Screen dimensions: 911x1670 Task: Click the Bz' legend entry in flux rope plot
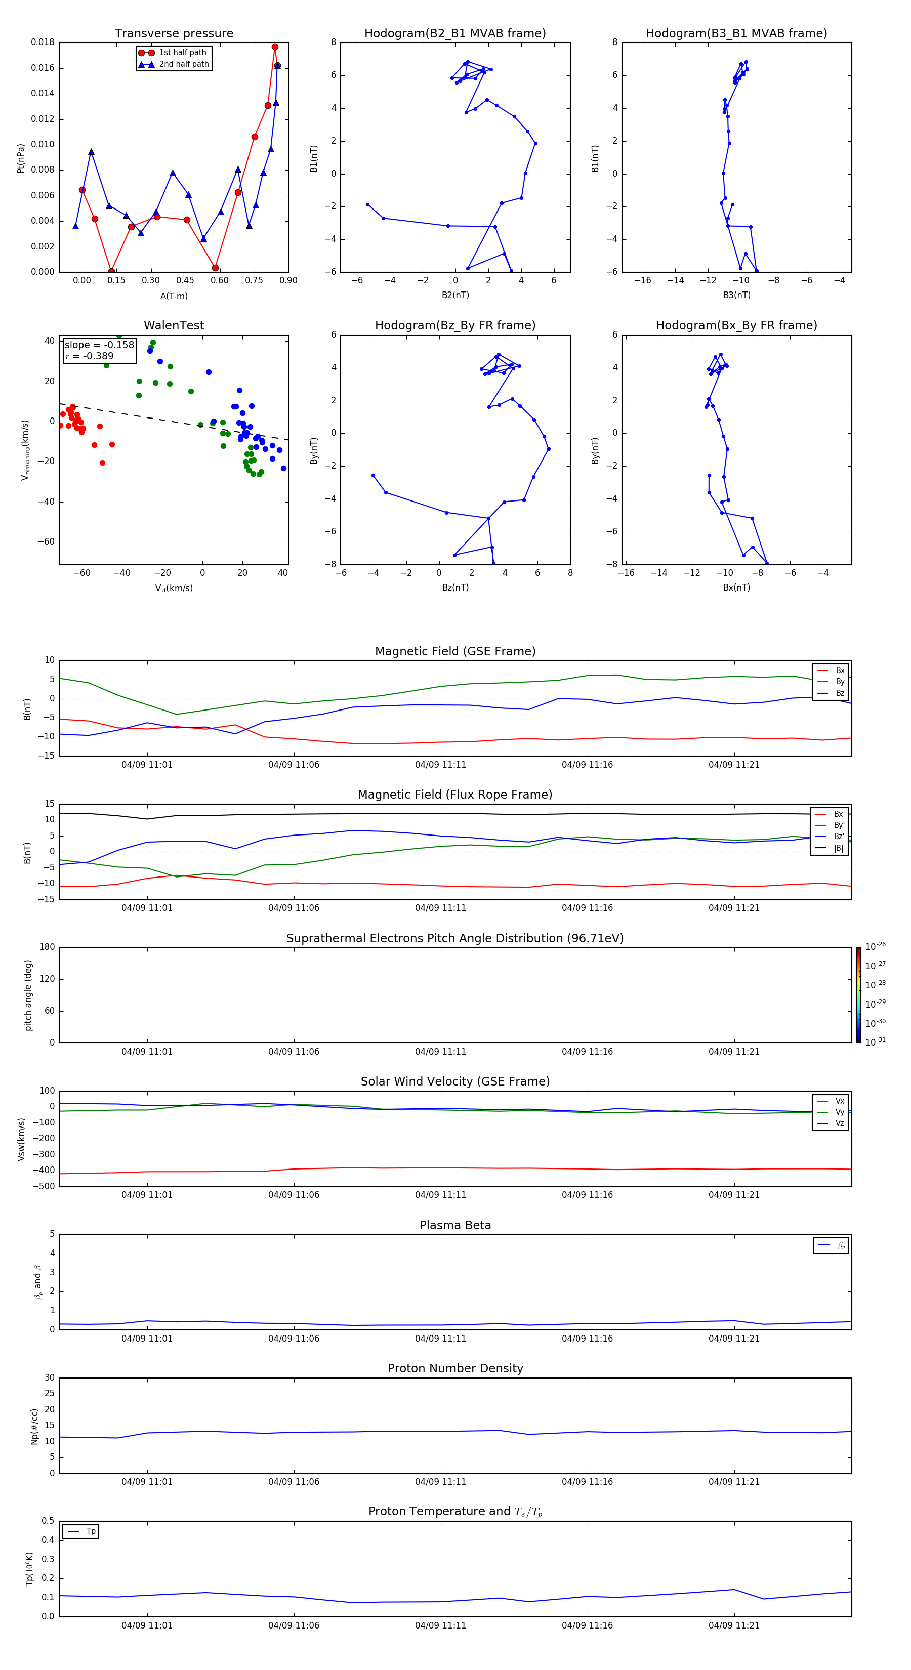point(830,837)
